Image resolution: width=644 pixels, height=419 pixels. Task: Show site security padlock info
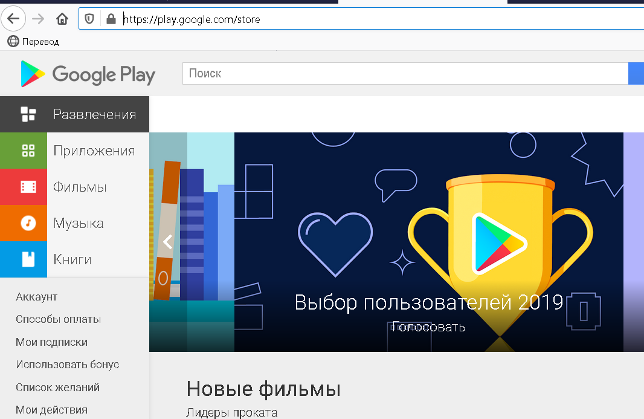[x=111, y=19]
